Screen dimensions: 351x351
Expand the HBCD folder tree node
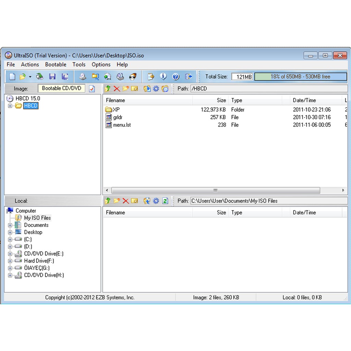(x=10, y=106)
